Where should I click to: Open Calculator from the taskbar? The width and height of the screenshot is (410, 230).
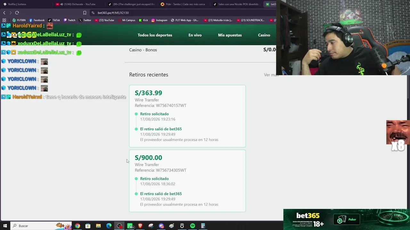tap(203, 226)
